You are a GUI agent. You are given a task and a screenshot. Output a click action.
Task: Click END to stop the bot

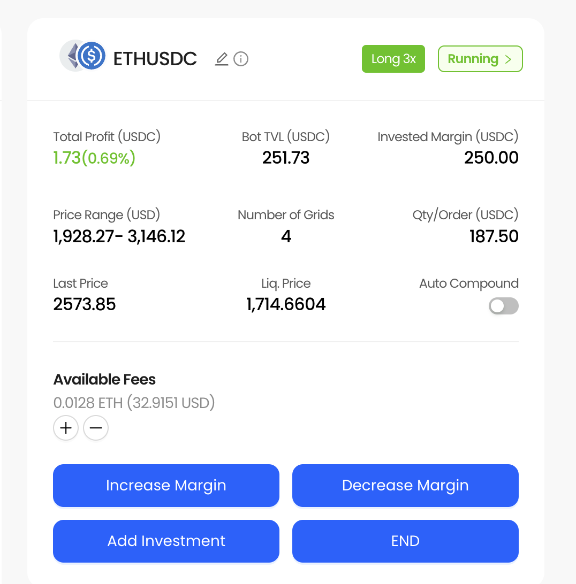(405, 541)
